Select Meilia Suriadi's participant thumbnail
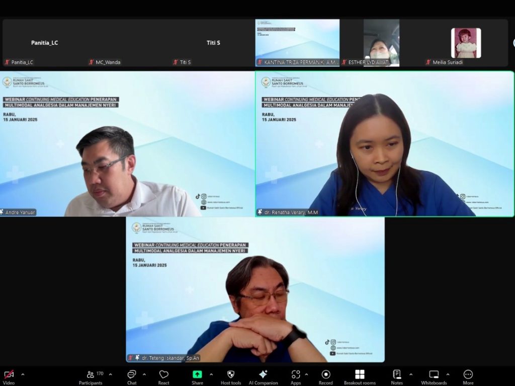Viewport: 515px width, 386px height. pyautogui.click(x=466, y=43)
